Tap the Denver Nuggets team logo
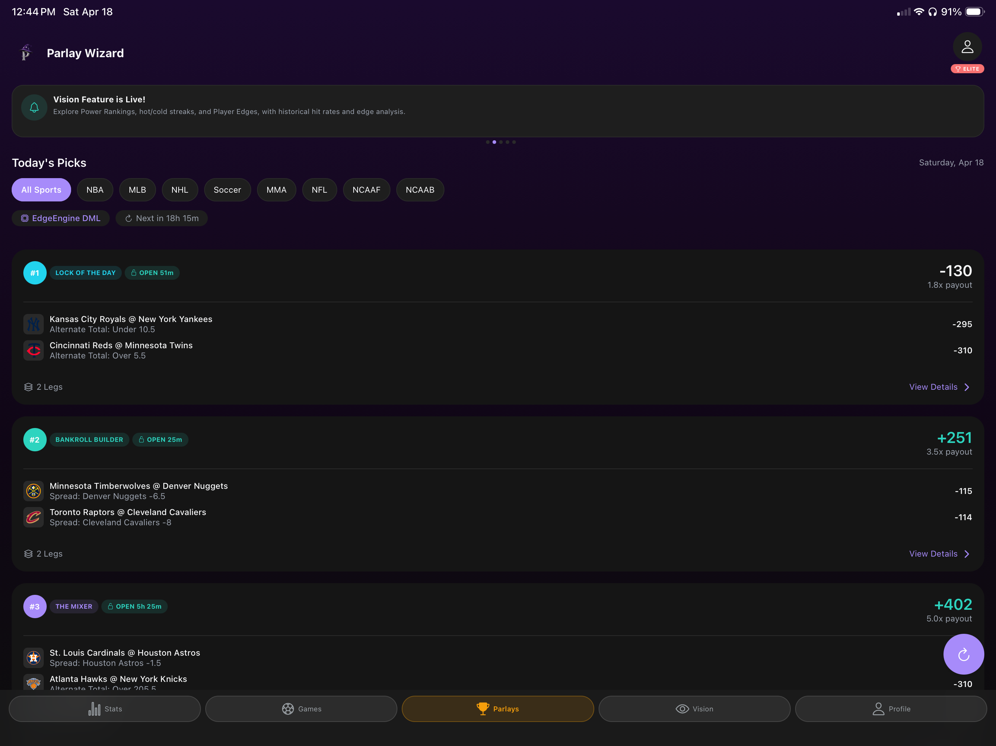Image resolution: width=996 pixels, height=746 pixels. tap(33, 491)
